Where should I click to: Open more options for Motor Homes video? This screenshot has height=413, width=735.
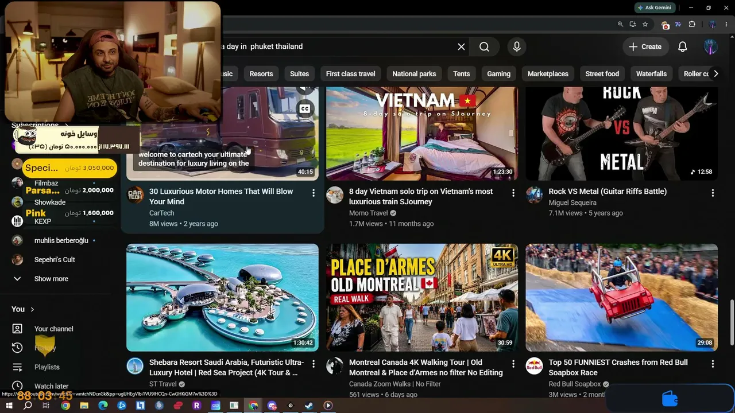(x=314, y=193)
